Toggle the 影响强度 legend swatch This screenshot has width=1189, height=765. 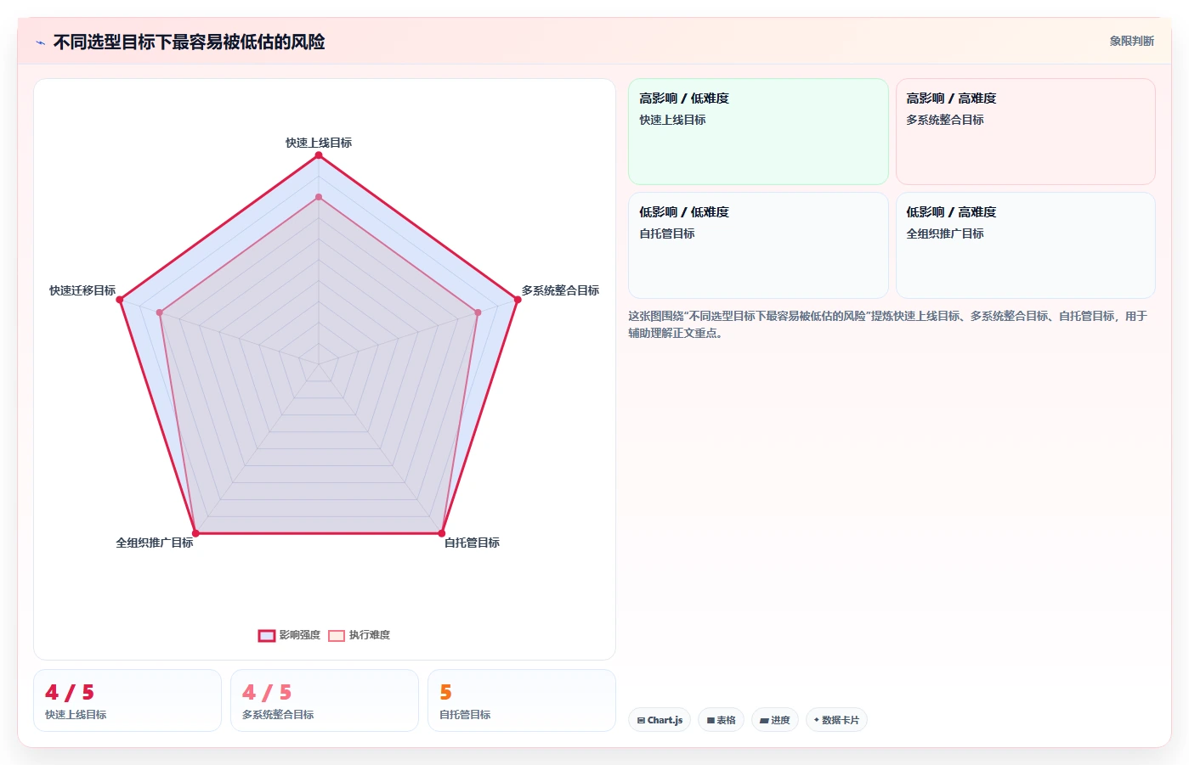267,635
